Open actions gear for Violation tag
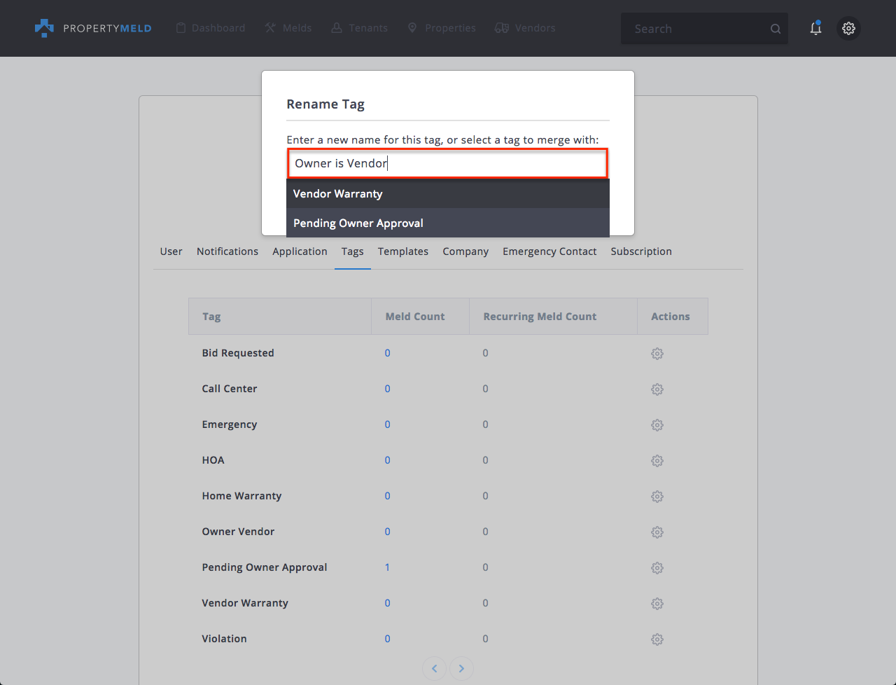This screenshot has width=896, height=685. click(x=657, y=639)
